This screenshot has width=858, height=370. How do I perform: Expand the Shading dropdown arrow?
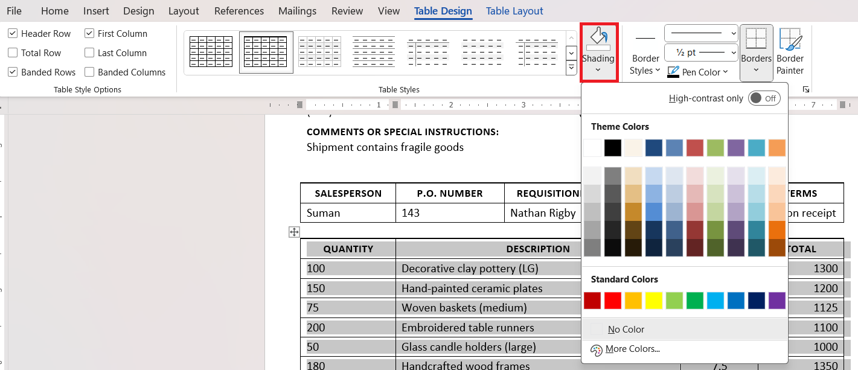[x=598, y=70]
